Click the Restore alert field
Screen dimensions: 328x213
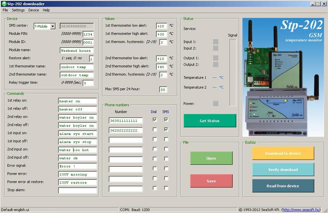click(91, 59)
